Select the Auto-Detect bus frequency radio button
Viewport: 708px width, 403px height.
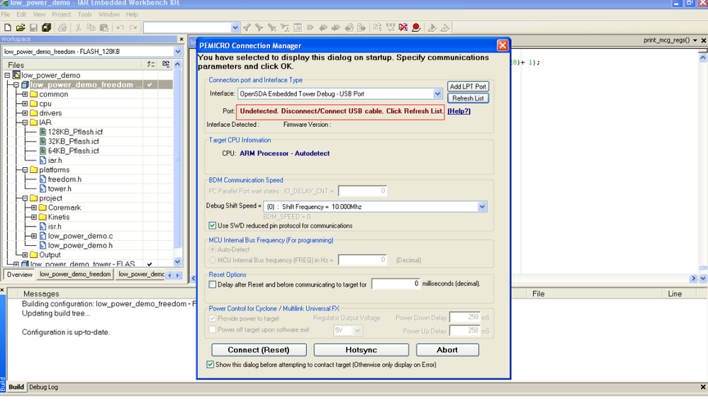[212, 249]
